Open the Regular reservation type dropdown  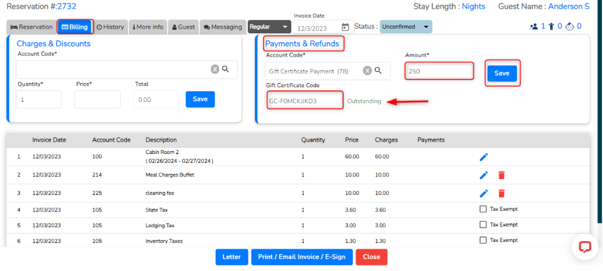[x=269, y=27]
